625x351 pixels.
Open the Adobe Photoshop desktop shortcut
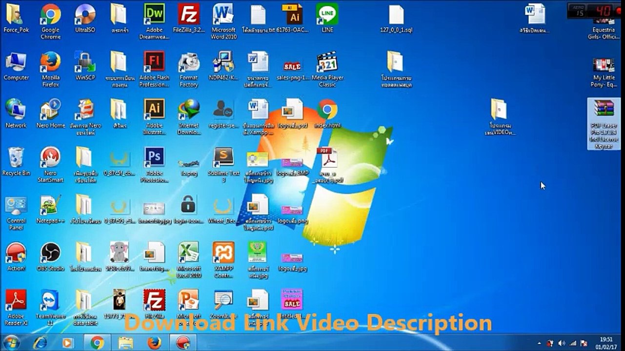click(154, 165)
